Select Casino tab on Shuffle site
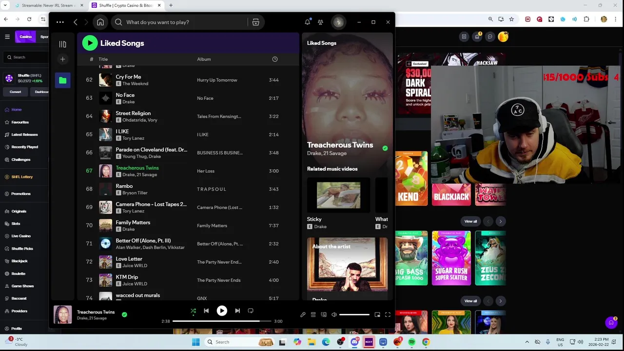Viewport: 624px width, 351px height. 26,37
